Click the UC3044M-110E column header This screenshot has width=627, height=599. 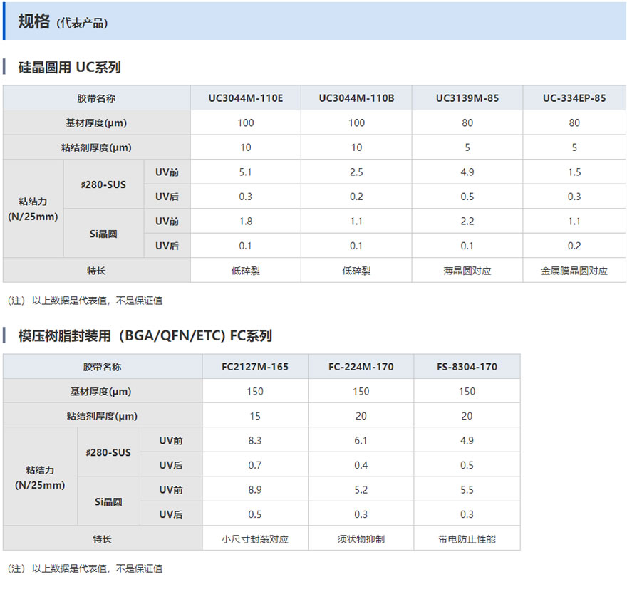245,98
